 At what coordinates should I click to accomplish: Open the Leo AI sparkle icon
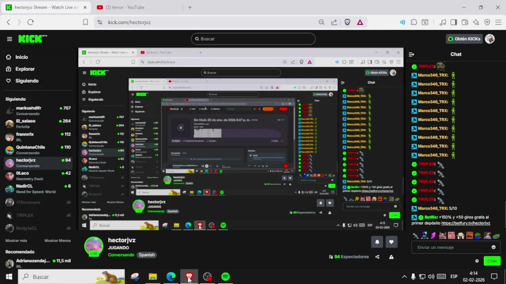(476, 22)
